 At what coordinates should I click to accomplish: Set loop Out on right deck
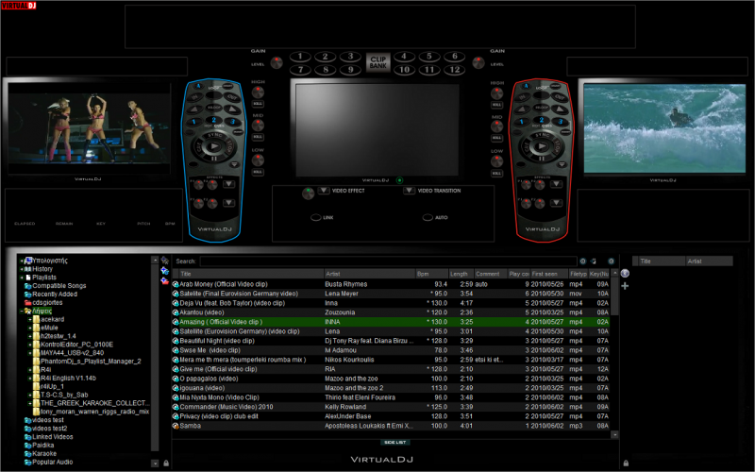560,97
